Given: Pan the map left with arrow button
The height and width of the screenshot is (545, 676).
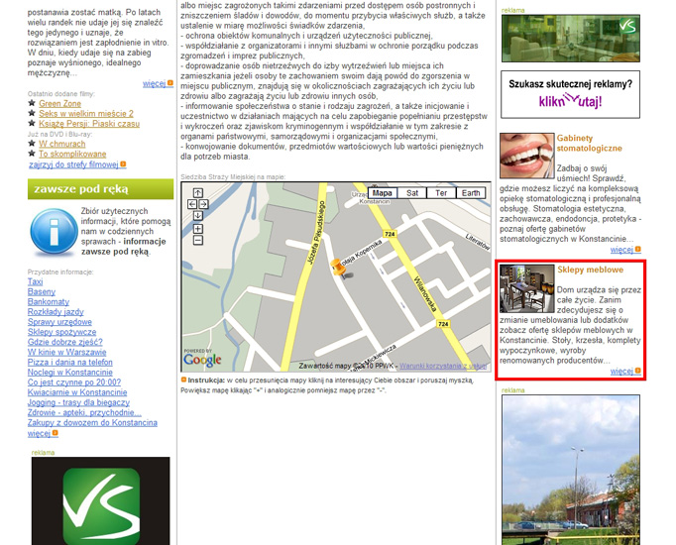Looking at the screenshot, I should [x=192, y=204].
